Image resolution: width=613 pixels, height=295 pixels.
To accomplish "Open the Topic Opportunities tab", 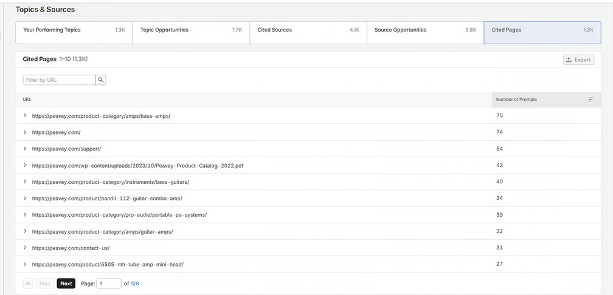I will tap(191, 32).
